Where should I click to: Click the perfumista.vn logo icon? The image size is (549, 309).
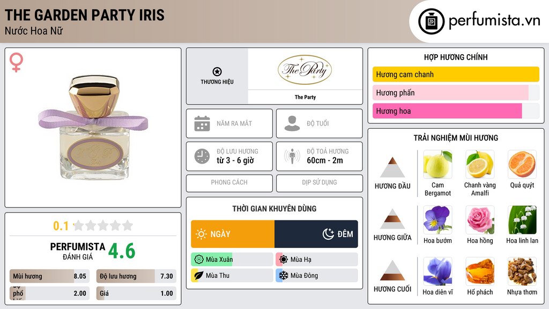431,21
